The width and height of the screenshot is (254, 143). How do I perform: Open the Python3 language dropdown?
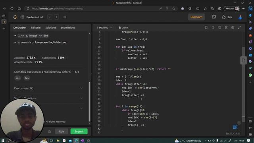click(x=106, y=27)
